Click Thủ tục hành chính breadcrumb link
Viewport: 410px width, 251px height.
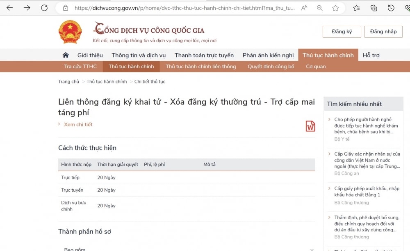coord(107,82)
